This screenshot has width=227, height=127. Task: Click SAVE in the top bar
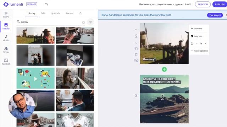click(188, 5)
